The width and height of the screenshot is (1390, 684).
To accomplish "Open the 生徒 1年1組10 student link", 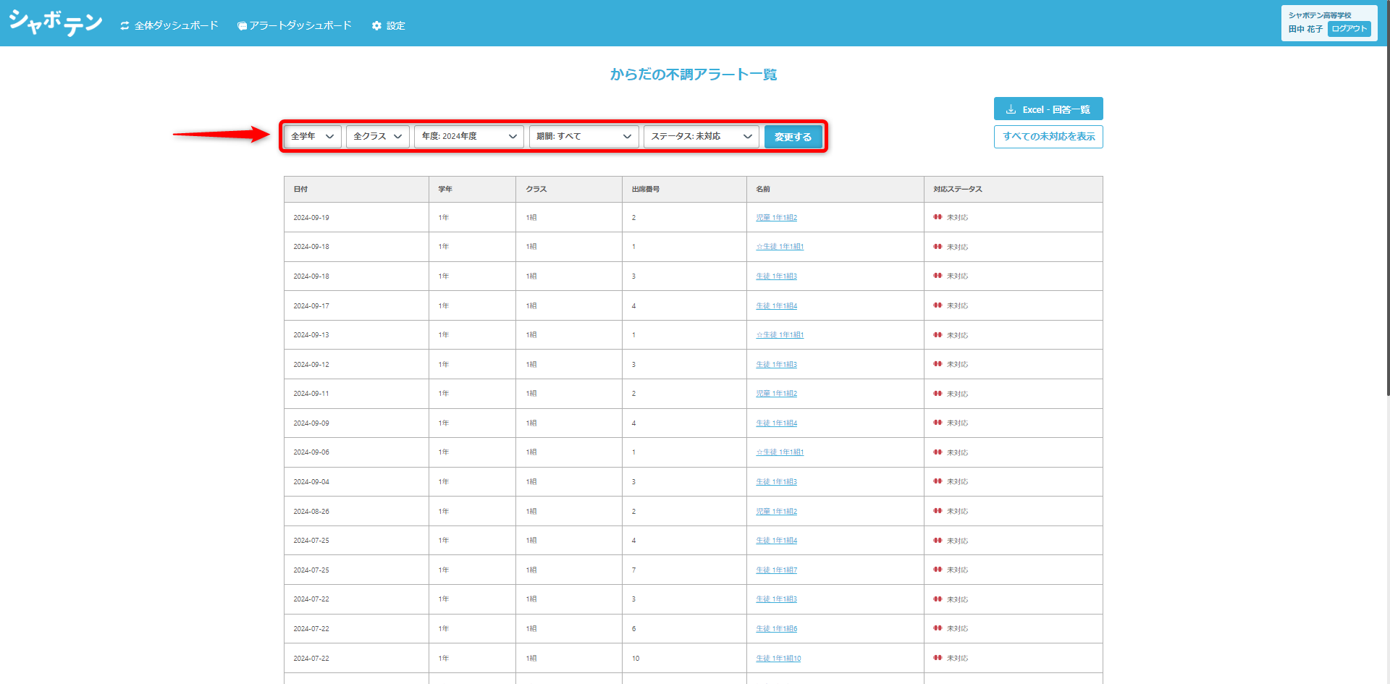I will click(x=778, y=659).
